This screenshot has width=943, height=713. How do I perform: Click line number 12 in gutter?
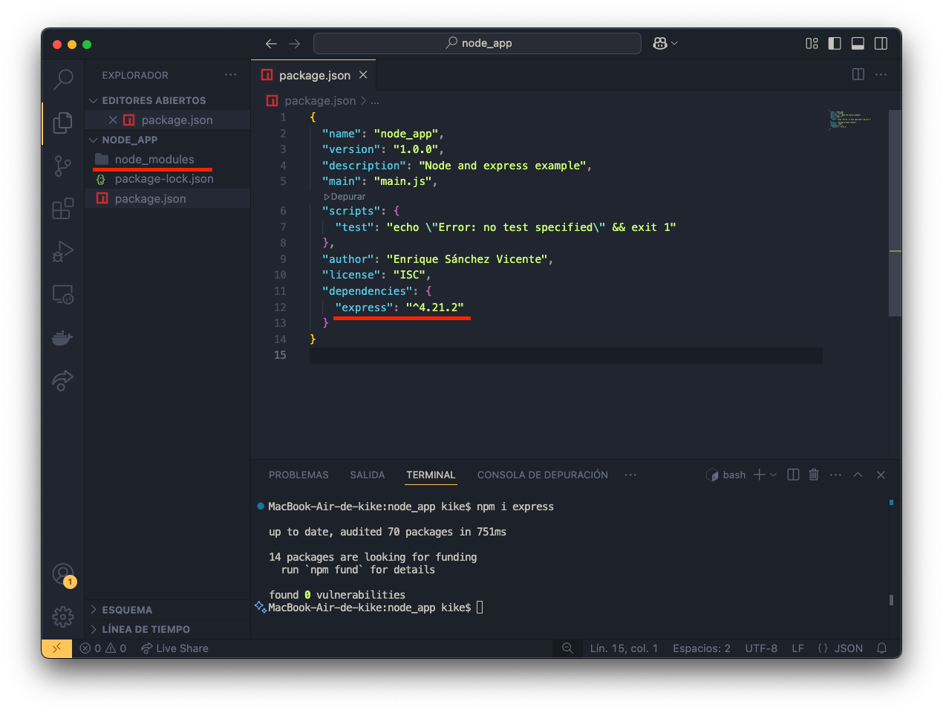coord(280,307)
